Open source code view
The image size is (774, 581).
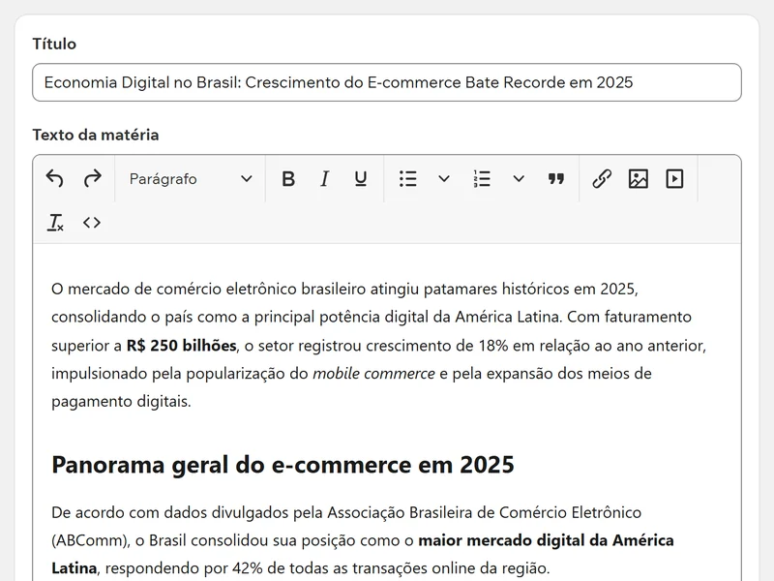pos(92,223)
